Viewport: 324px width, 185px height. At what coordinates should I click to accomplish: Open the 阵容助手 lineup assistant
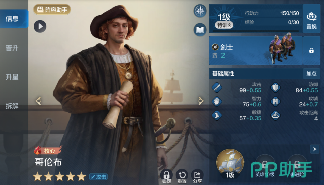pos(52,10)
